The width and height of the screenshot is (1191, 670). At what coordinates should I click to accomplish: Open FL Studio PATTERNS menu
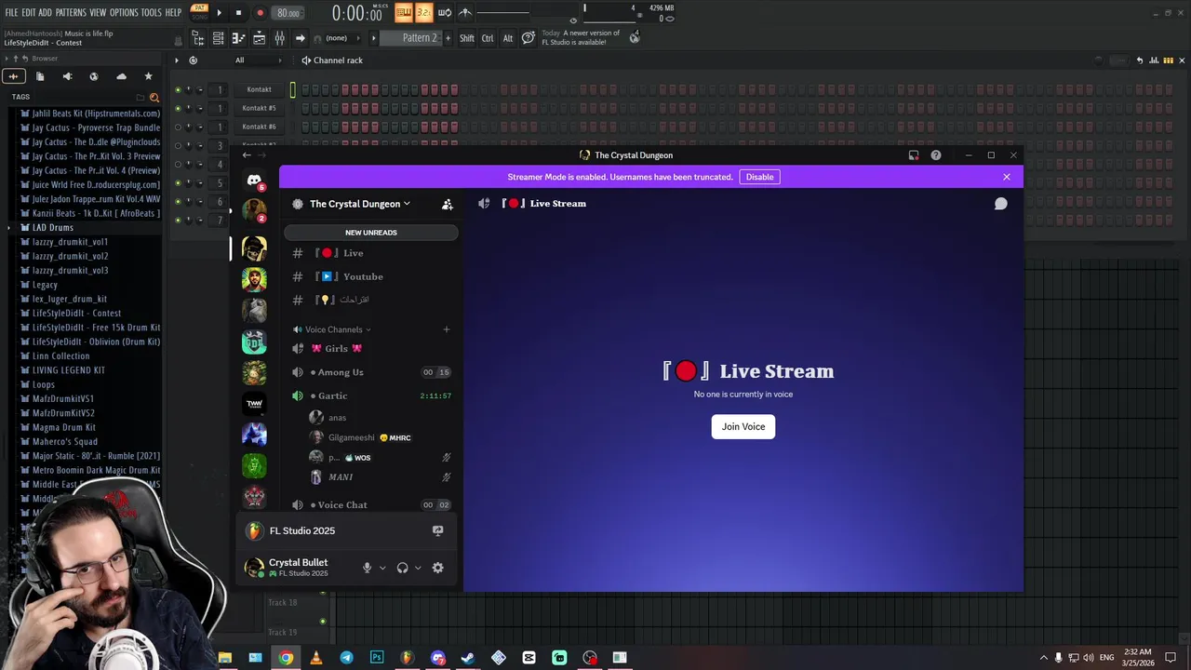(71, 12)
